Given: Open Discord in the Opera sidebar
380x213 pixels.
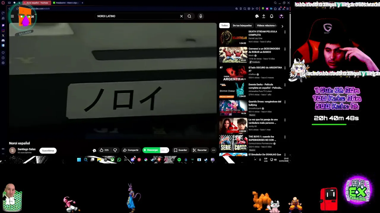Looking at the screenshot, I should [3, 41].
